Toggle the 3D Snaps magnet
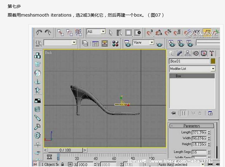 point(150,33)
